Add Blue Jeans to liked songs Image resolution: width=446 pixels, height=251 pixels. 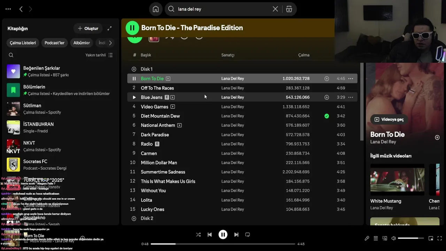point(326,97)
